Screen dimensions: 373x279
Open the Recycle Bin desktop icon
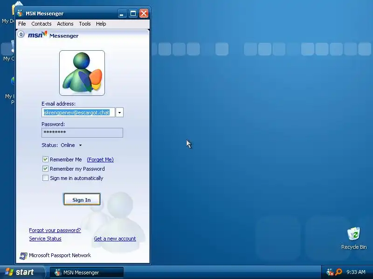click(354, 238)
